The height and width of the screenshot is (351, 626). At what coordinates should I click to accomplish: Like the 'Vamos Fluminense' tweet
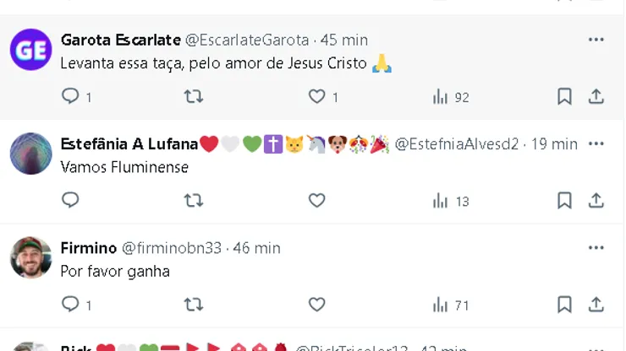pos(317,201)
